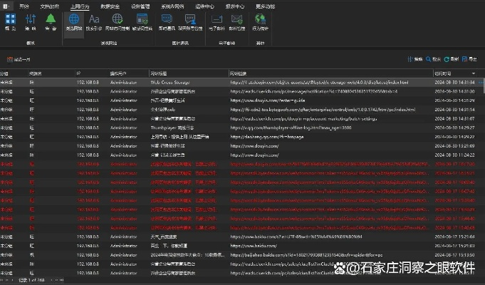Screen dimensions: 485x285
Task: Switch to the 设备管理 tab
Action: tap(140, 6)
